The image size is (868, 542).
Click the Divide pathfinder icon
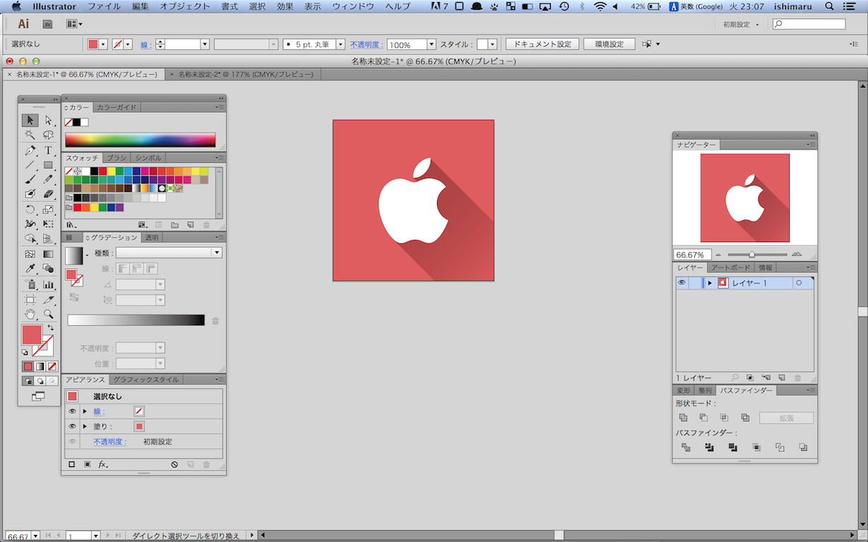pyautogui.click(x=685, y=447)
